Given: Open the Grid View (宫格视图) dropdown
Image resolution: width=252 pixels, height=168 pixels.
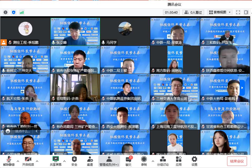Looking at the screenshot, I should click(x=220, y=12).
